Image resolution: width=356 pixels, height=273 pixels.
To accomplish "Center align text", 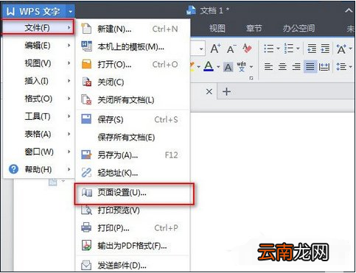I will (282, 66).
